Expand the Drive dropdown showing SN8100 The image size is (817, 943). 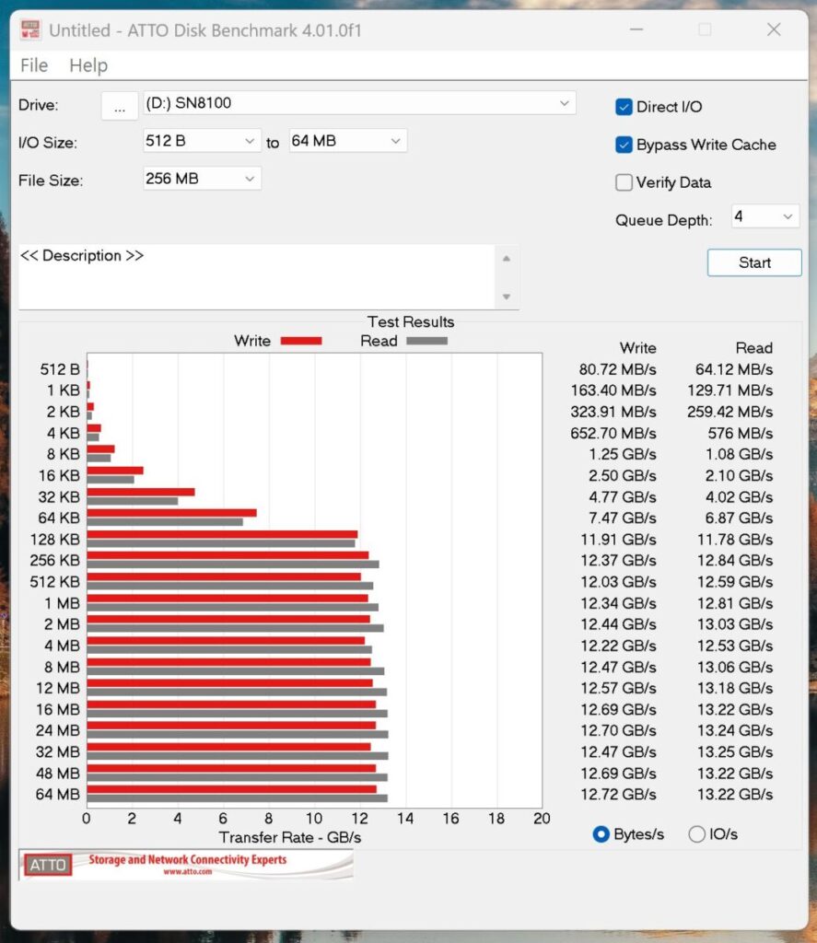click(x=359, y=103)
